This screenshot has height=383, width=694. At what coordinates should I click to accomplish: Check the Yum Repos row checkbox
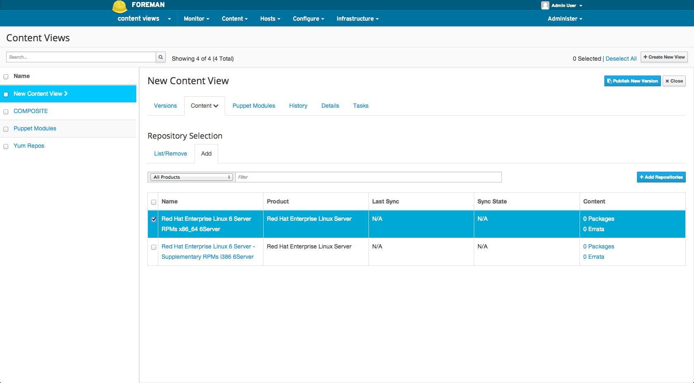6,147
